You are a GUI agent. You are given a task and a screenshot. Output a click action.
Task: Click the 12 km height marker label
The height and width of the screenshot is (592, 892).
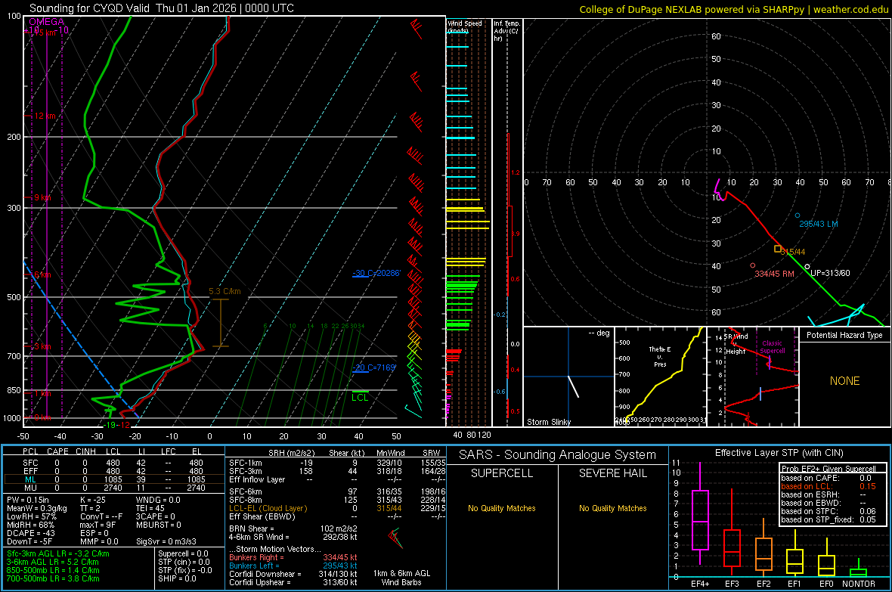[45, 116]
